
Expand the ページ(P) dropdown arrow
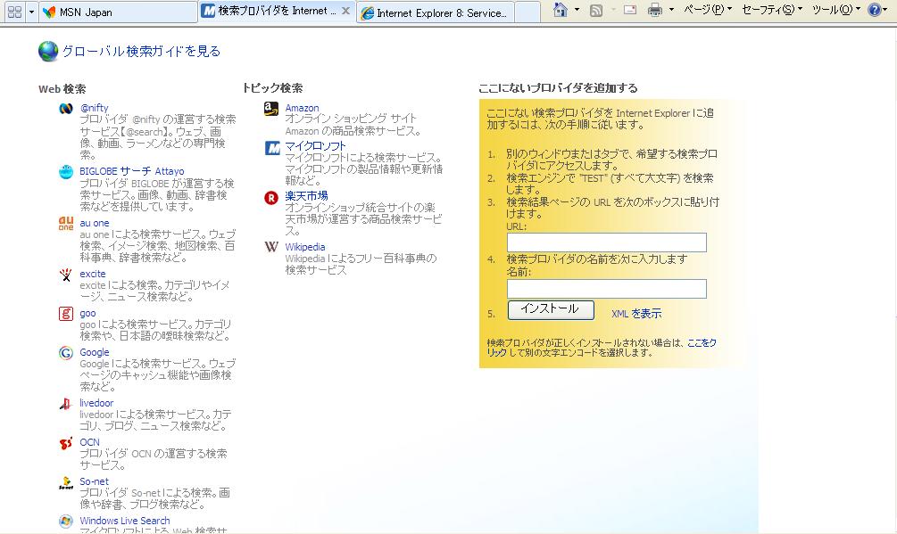(729, 10)
